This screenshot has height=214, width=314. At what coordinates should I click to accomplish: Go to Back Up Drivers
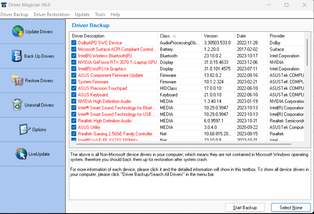[x=32, y=56]
